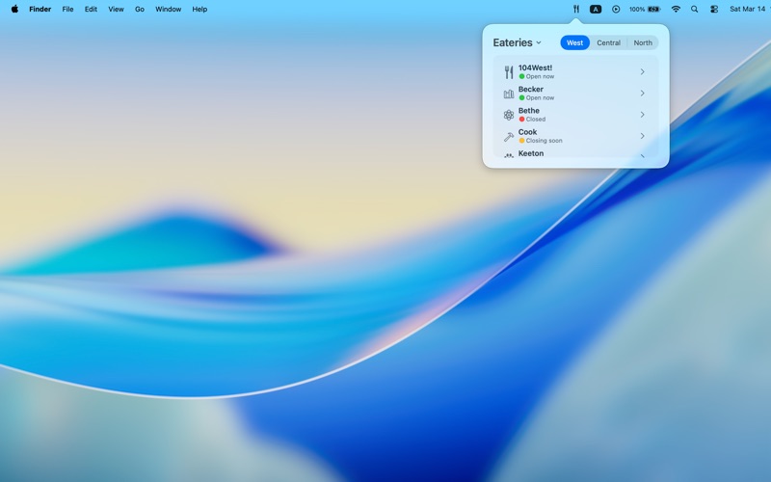Click the red Closed dot under Bethe
771x482 pixels.
(521, 119)
